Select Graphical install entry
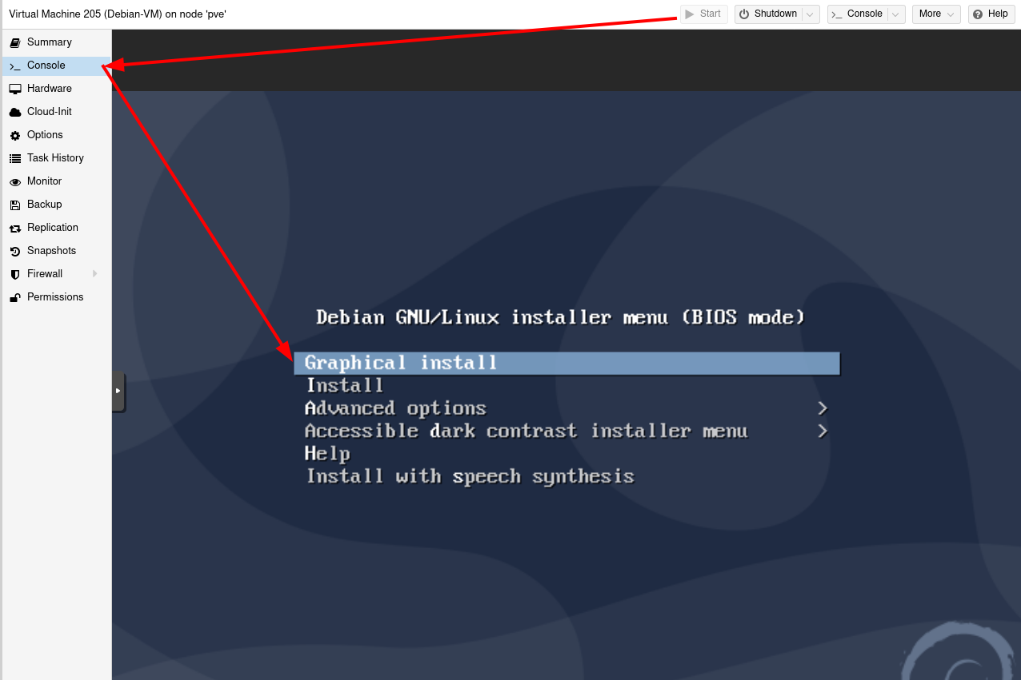This screenshot has width=1021, height=680. click(x=567, y=364)
